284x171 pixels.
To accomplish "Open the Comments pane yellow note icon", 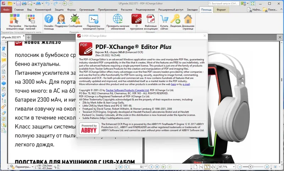I will pyautogui.click(x=4, y=60).
